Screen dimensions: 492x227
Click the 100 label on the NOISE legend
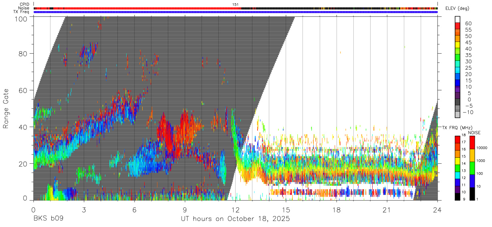pyautogui.click(x=480, y=174)
